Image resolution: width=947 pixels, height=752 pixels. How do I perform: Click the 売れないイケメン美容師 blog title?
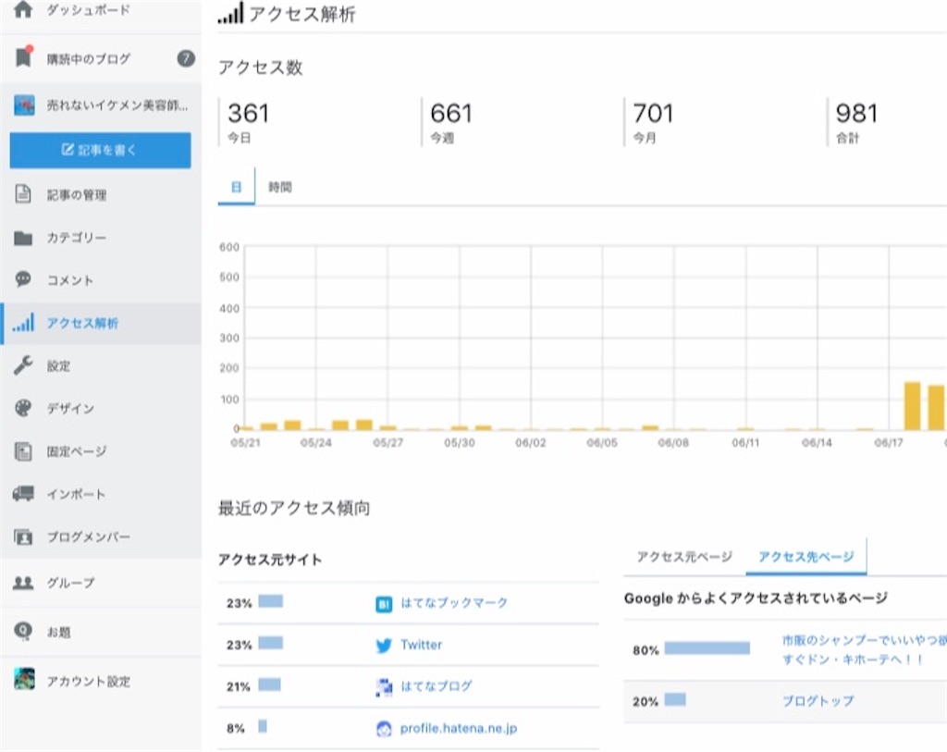(x=117, y=105)
